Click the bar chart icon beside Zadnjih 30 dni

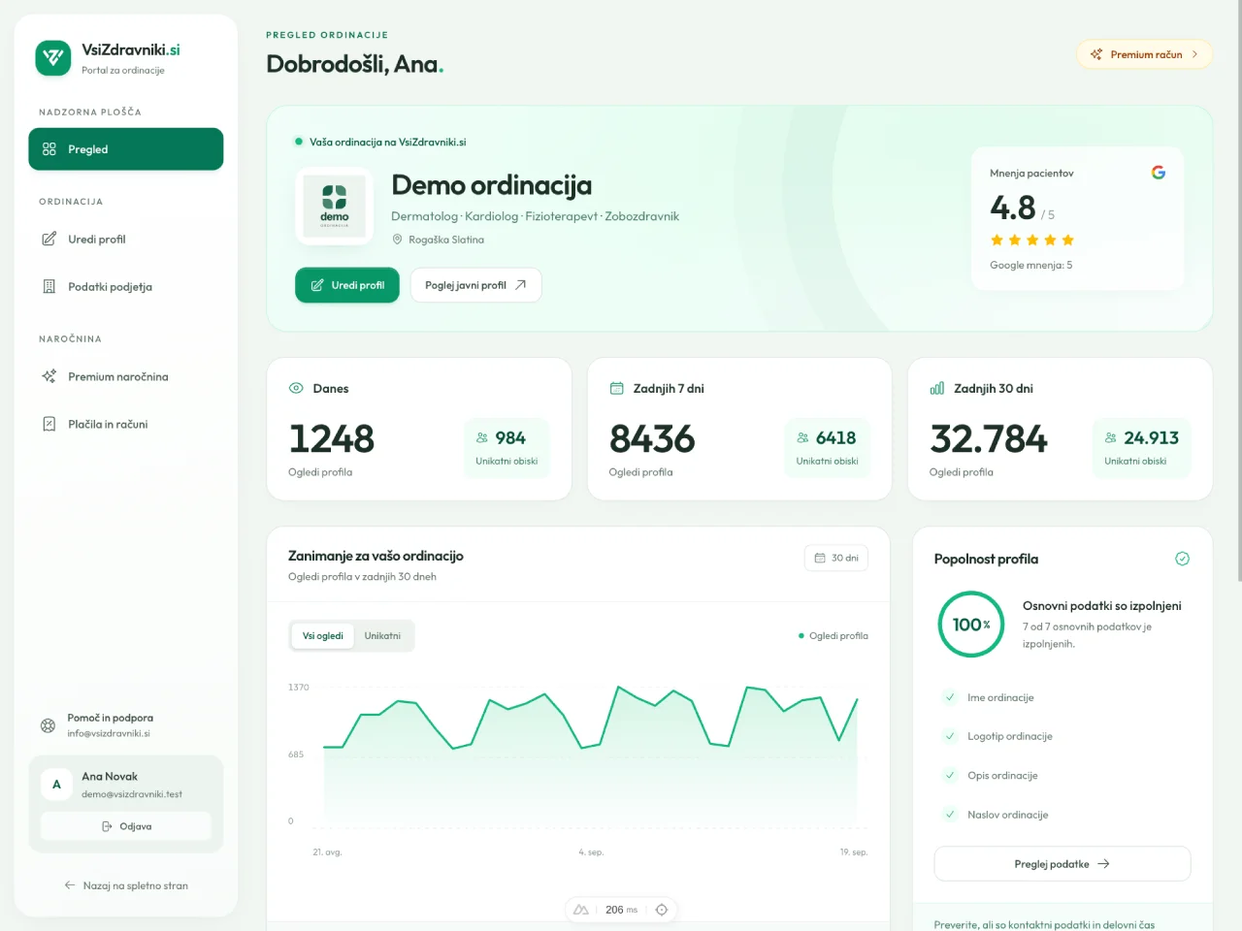click(936, 388)
